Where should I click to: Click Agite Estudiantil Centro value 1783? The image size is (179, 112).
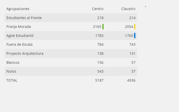click(x=99, y=36)
